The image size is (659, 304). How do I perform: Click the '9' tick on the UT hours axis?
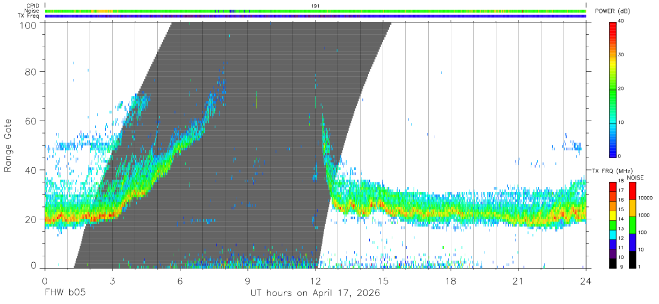point(248,280)
